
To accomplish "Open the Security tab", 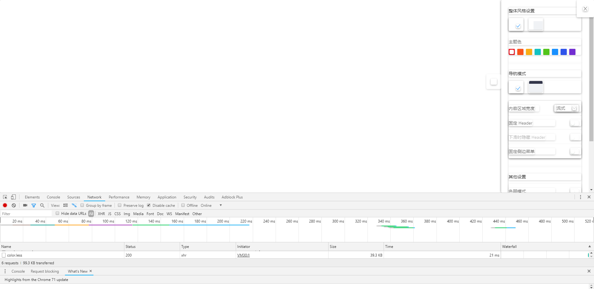I will point(190,197).
